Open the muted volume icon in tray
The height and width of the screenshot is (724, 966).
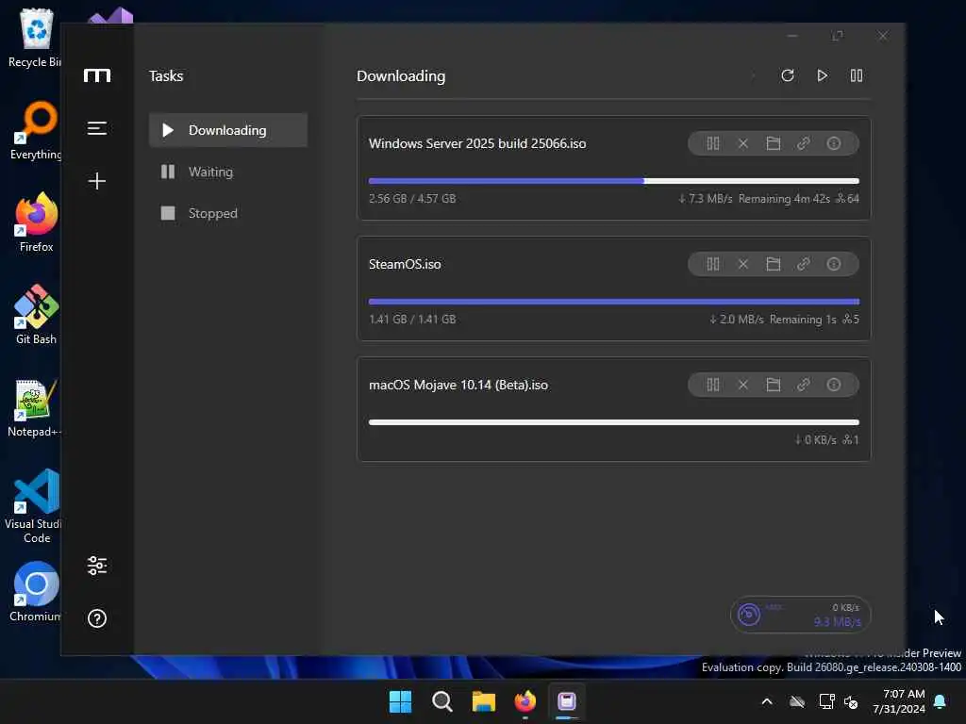pos(851,701)
